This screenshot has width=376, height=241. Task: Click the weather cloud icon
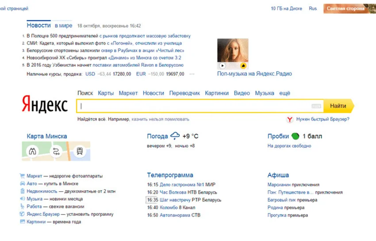point(175,136)
